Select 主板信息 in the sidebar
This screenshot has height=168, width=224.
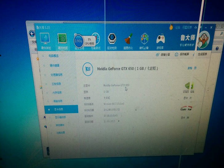pos(56,84)
